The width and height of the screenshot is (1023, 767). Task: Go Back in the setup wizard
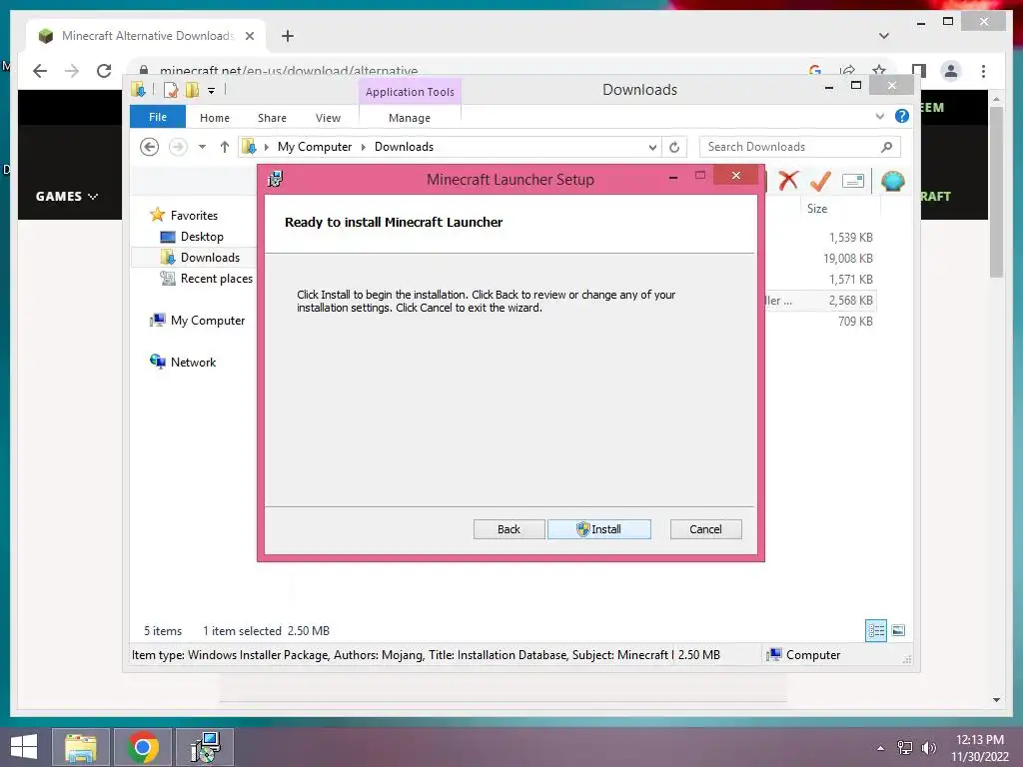(x=509, y=529)
